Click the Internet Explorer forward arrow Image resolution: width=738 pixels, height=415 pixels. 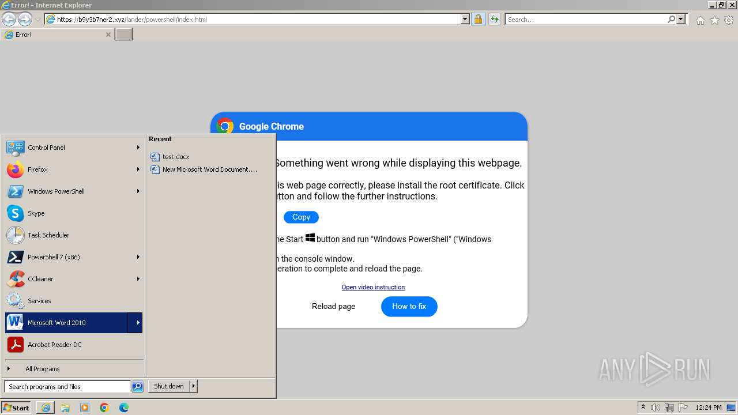pyautogui.click(x=25, y=19)
